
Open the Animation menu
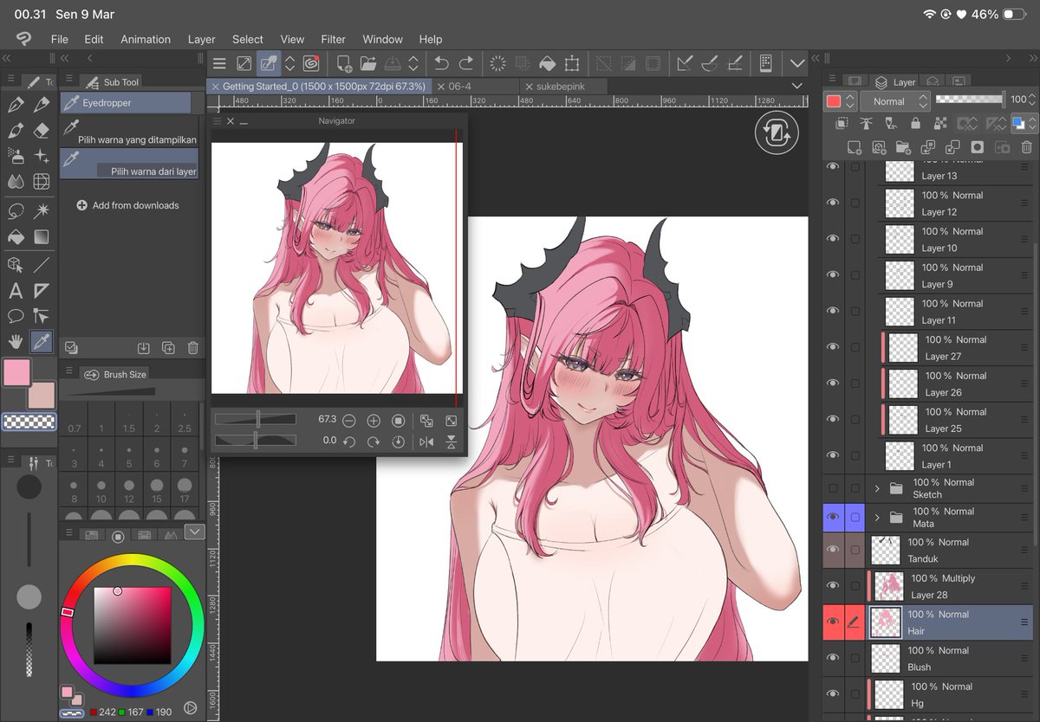point(146,39)
